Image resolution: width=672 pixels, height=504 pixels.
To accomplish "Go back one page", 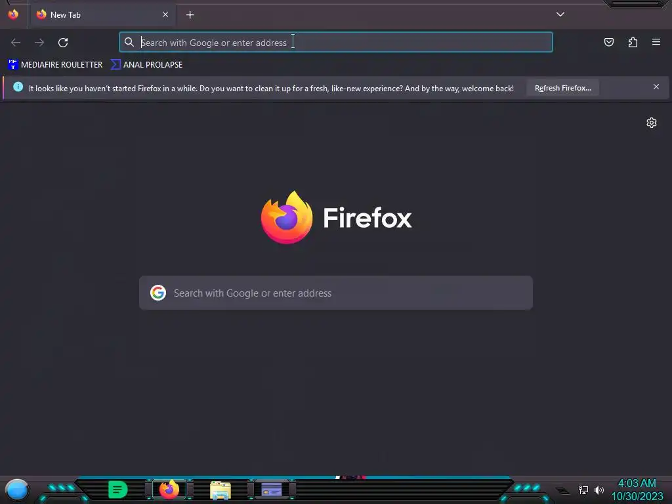I will coord(16,43).
